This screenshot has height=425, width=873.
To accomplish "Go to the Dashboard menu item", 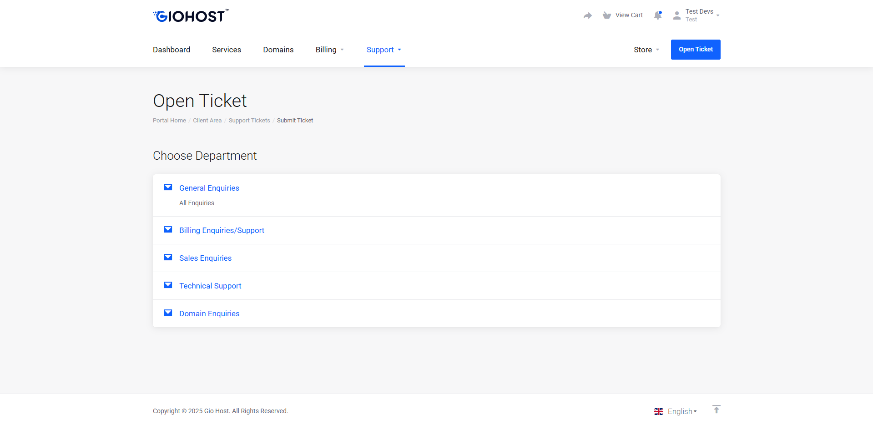I will coord(172,50).
